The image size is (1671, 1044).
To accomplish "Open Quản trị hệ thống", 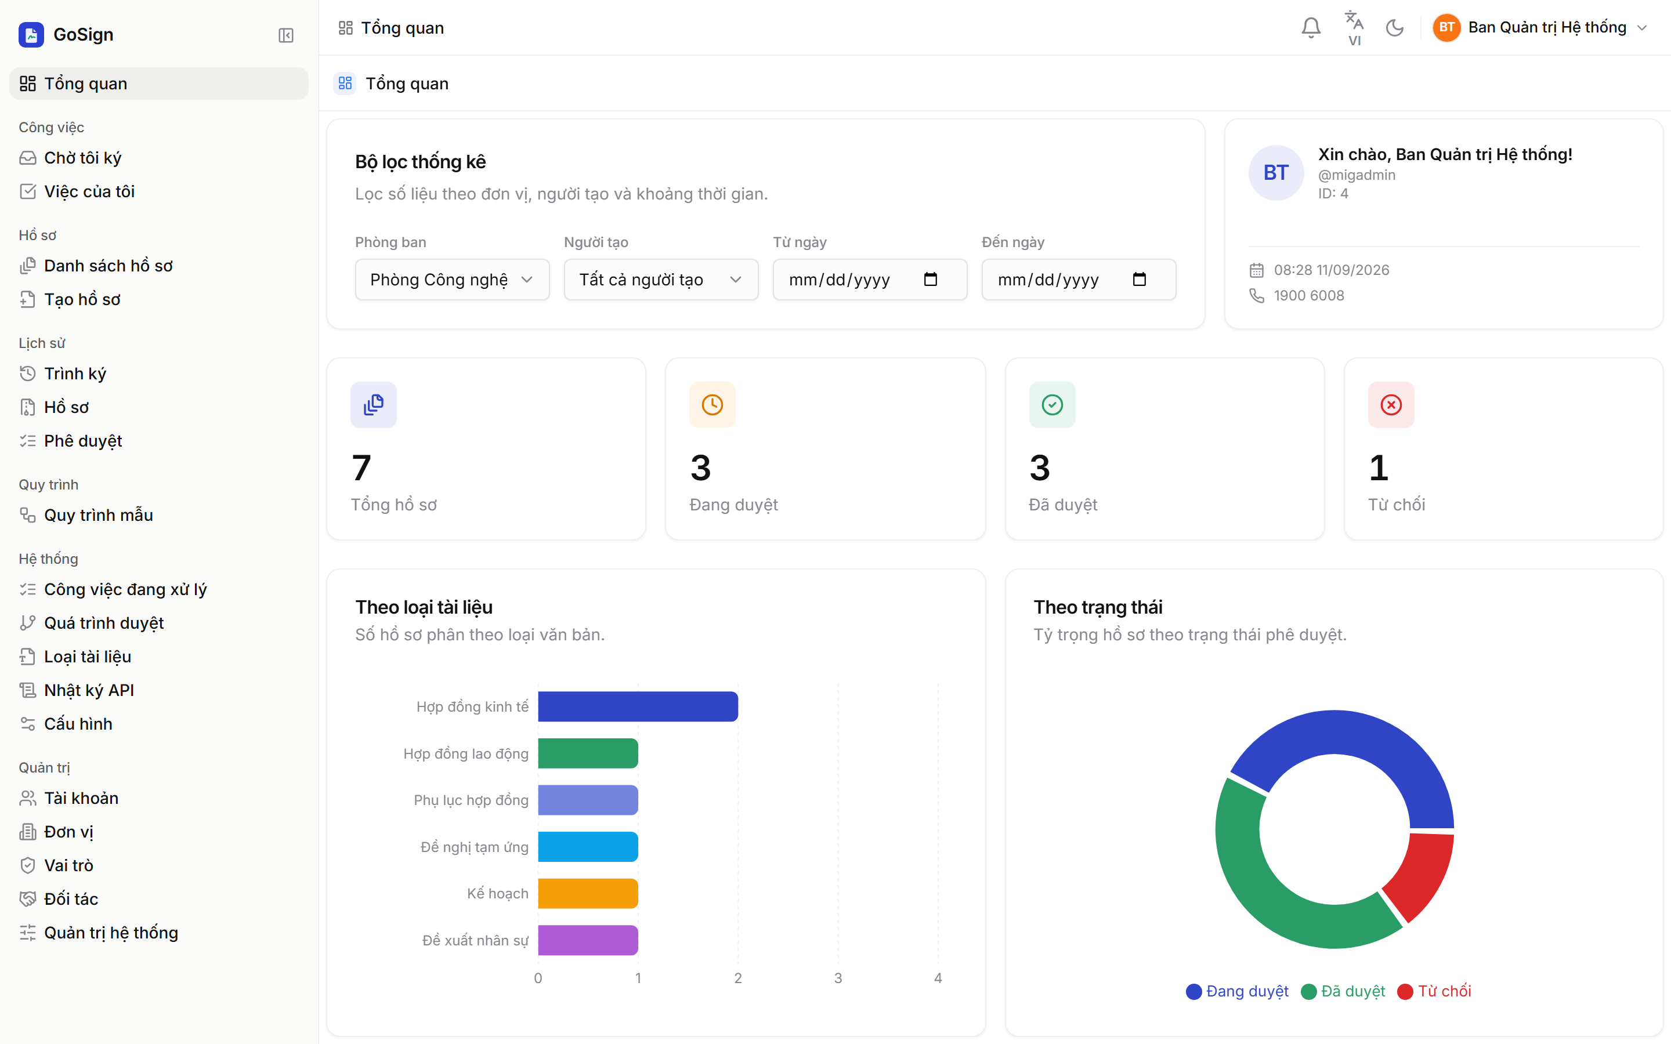I will [x=159, y=933].
